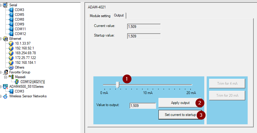This screenshot has width=257, height=133.
Task: Click the COM12-[4021(*)] module icon
Action: [17, 82]
